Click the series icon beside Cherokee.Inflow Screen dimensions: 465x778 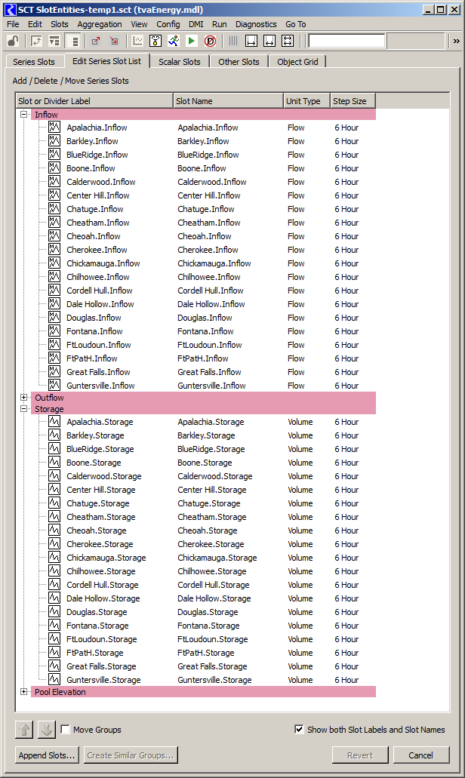tap(54, 250)
